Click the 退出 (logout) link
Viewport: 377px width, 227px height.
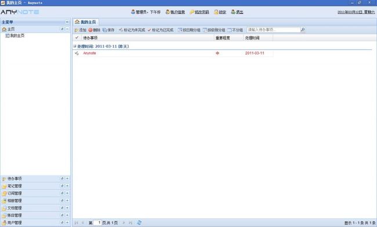click(237, 12)
